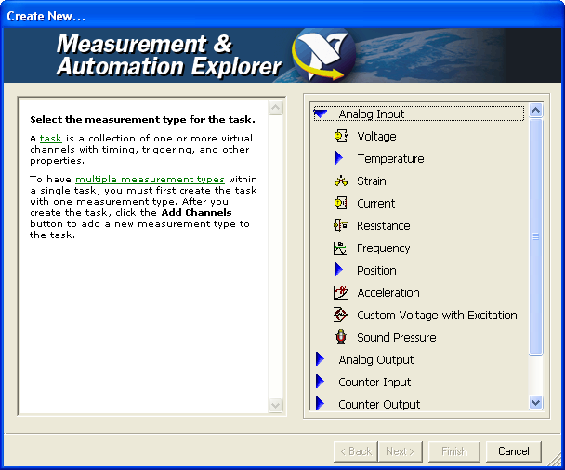Click the measurement list scroll-up arrow

[x=535, y=110]
